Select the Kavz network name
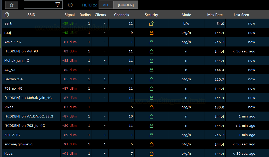The image size is (269, 157). pos(8,154)
